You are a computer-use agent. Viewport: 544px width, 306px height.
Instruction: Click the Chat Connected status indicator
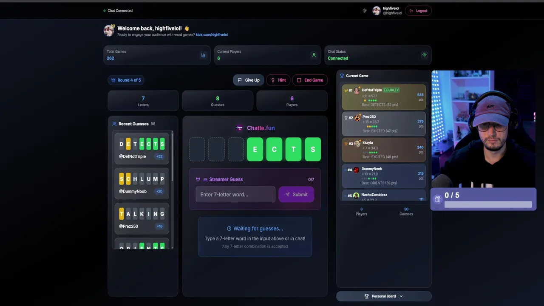click(118, 11)
